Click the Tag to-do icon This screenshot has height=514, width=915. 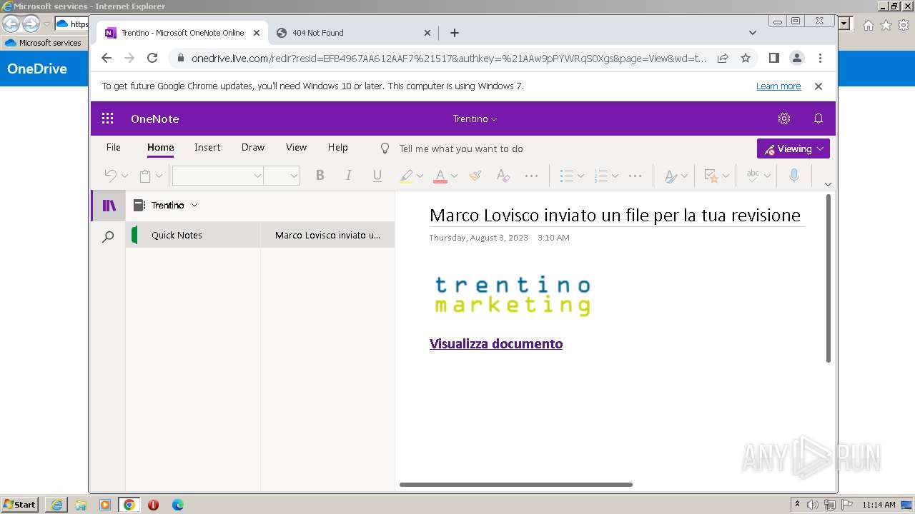pos(711,176)
